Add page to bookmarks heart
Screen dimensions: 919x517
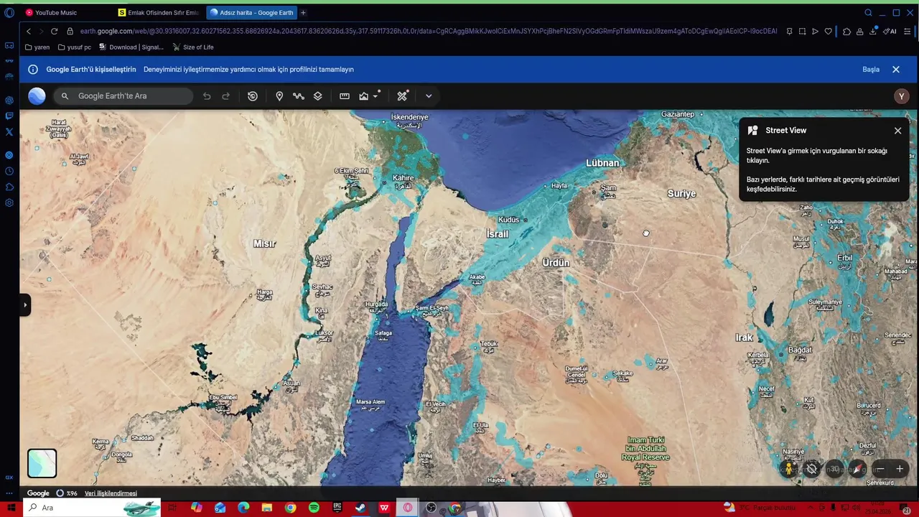[828, 31]
